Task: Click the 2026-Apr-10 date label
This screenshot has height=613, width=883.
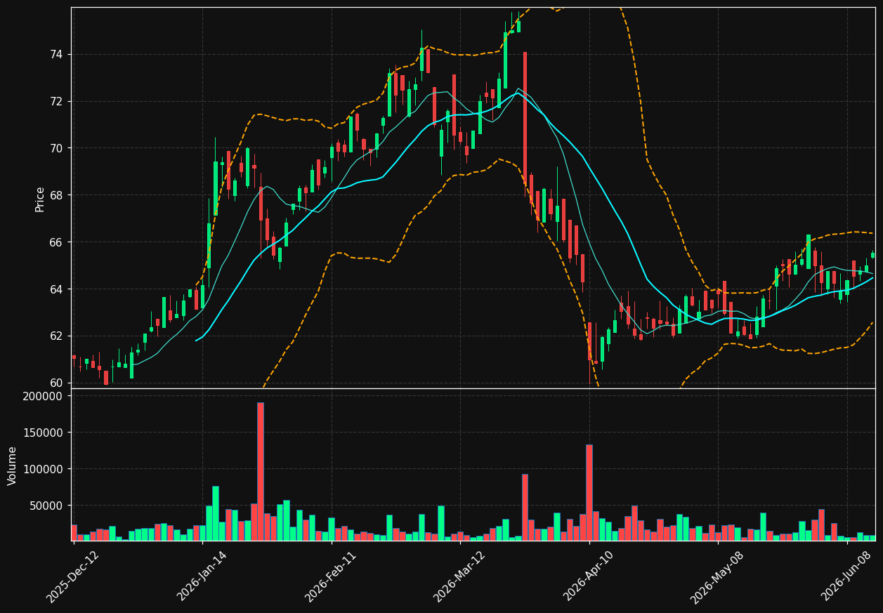Action: click(589, 576)
